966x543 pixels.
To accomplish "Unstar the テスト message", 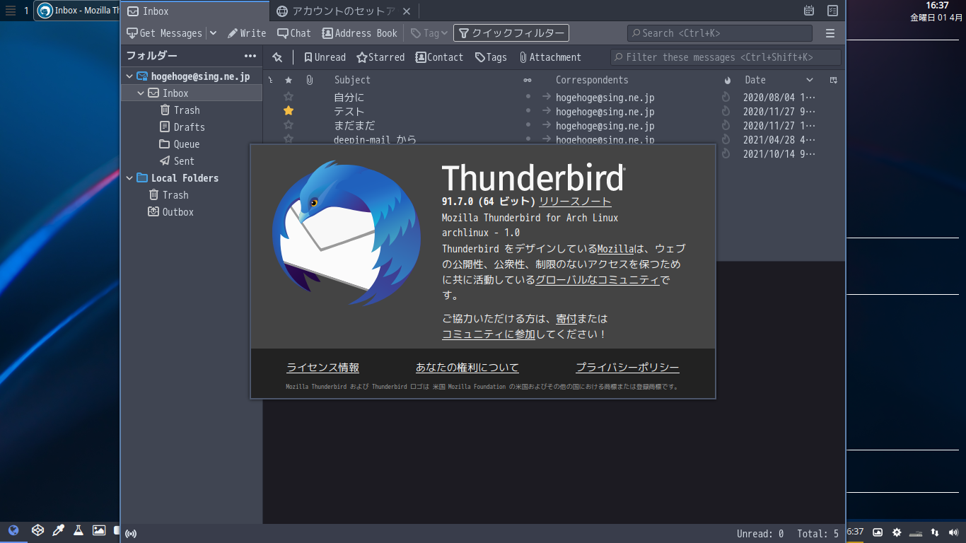I will [x=288, y=111].
